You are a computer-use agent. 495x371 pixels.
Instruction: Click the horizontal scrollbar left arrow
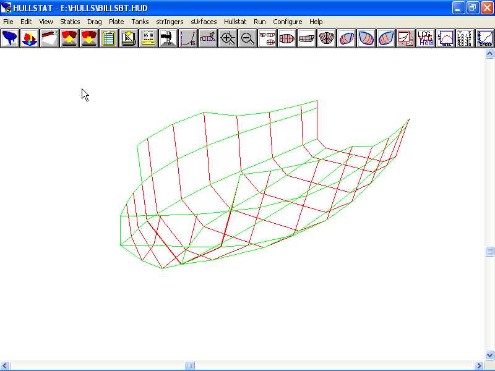tap(5, 365)
